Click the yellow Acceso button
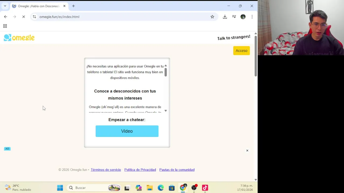The image size is (344, 193). (x=241, y=51)
